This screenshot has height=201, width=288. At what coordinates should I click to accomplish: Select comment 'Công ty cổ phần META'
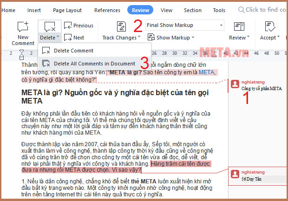click(262, 89)
